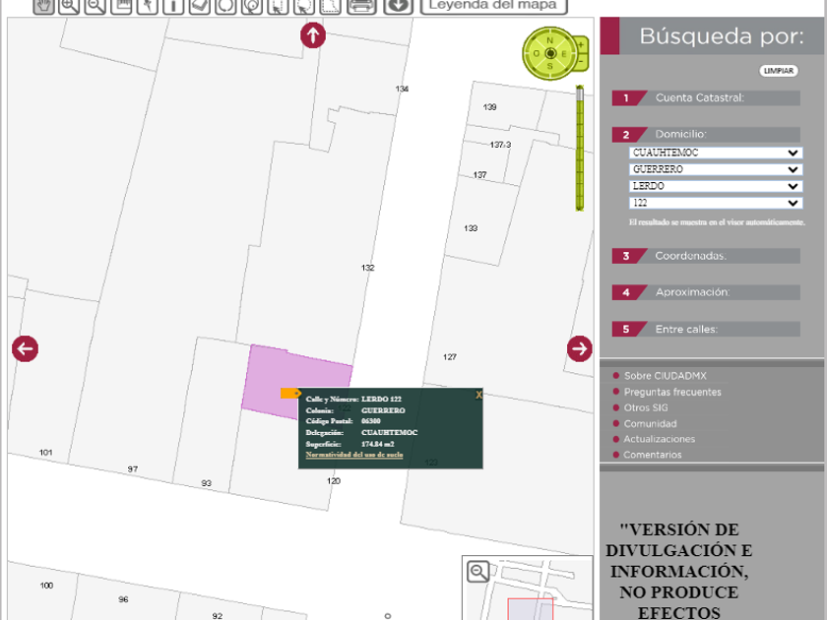827x620 pixels.
Task: Select the info identify tool
Action: [x=173, y=6]
